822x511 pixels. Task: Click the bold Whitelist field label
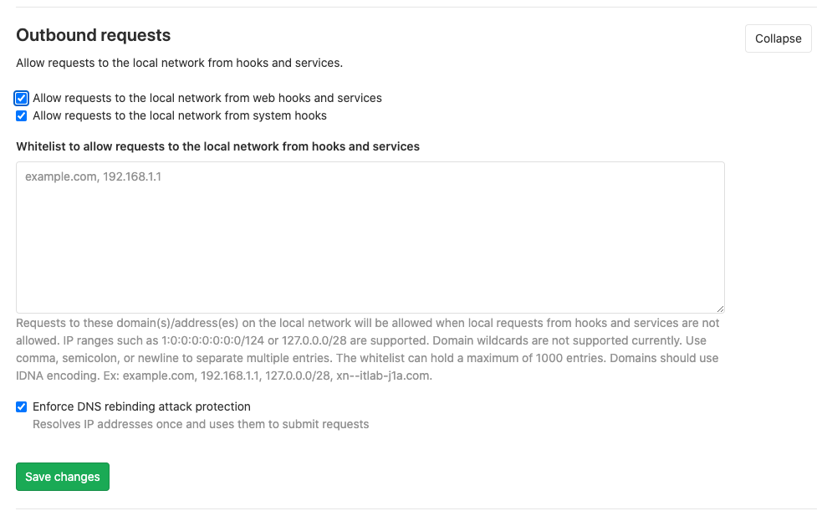point(217,146)
